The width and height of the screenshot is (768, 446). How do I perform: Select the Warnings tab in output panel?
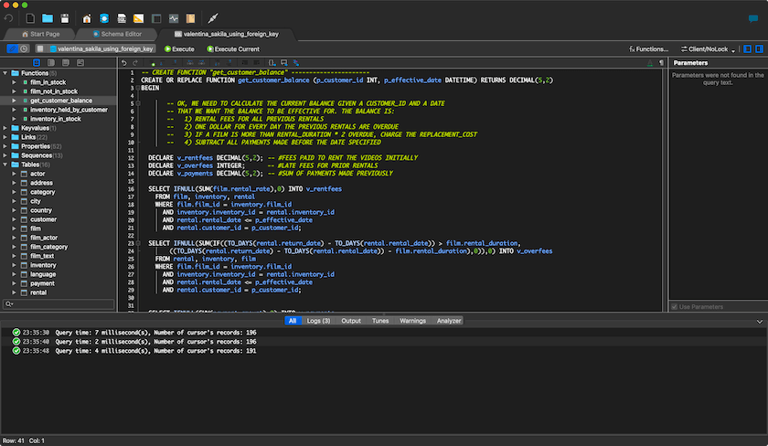click(412, 321)
